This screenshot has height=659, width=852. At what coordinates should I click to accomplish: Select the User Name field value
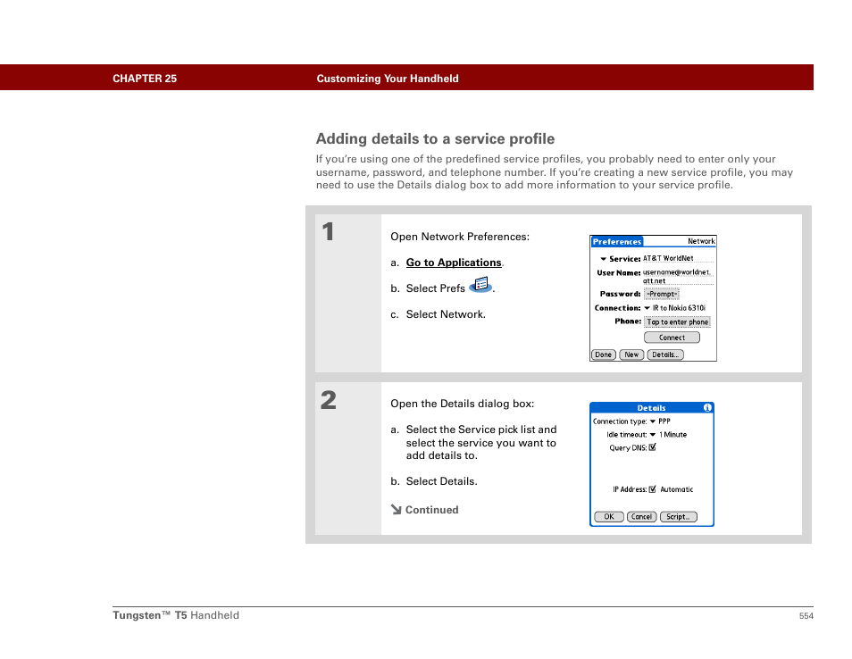pos(677,277)
